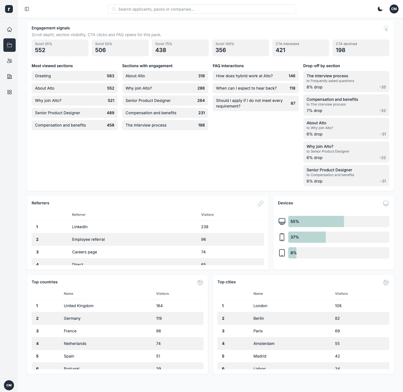Screen dimensions: 403x392
Task: Focus the search applicants, packs or companies field
Action: click(x=202, y=9)
